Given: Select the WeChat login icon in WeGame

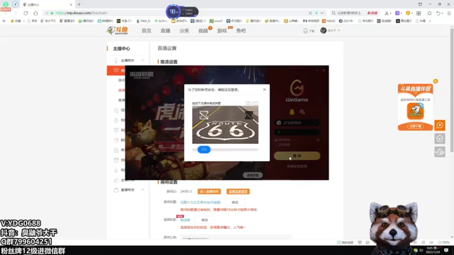Looking at the screenshot, I should (302, 112).
